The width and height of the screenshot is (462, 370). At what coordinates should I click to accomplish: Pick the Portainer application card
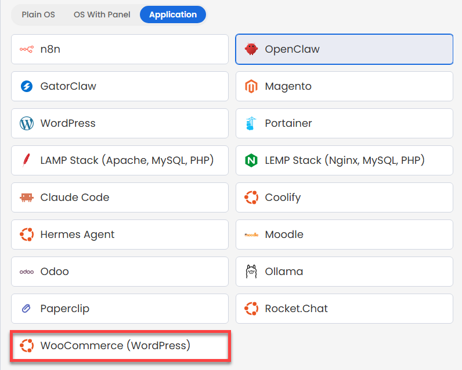[x=344, y=123]
